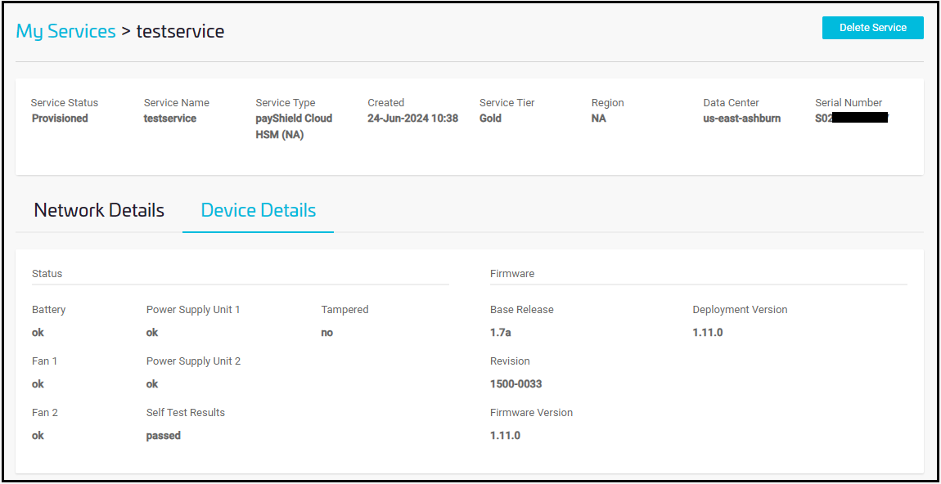This screenshot has width=941, height=484.
Task: Switch to the Network Details tab
Action: (99, 210)
